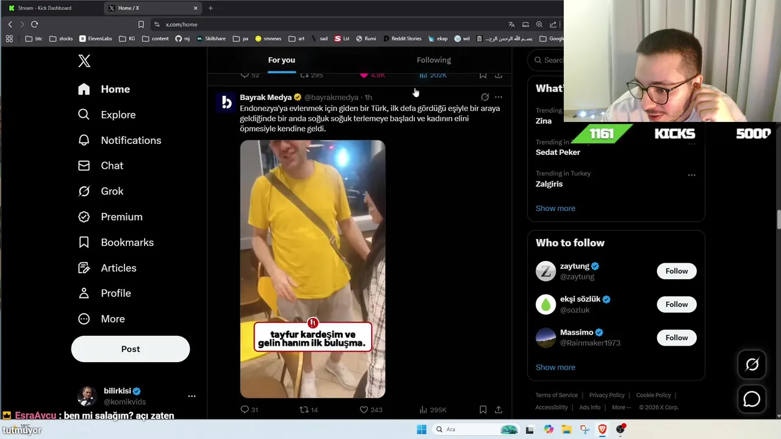Open Articles in the sidebar

tap(107, 268)
